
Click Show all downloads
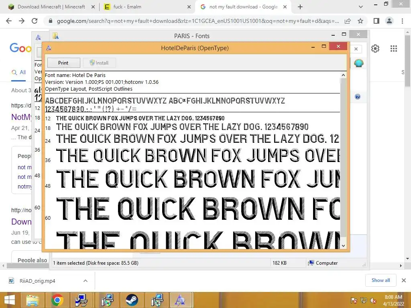(x=380, y=280)
